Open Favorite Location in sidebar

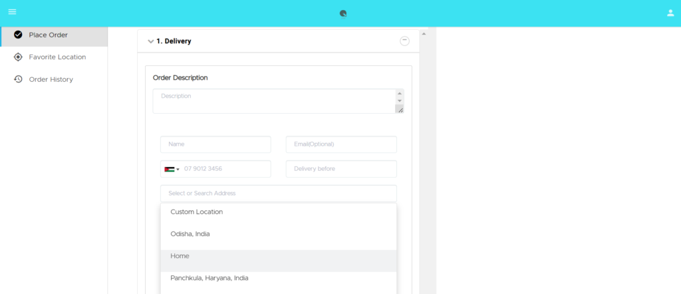tap(54, 57)
